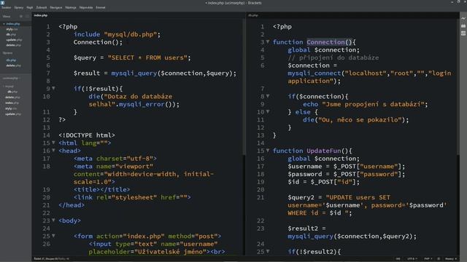Click the third icon in right toolbar

coord(463,33)
